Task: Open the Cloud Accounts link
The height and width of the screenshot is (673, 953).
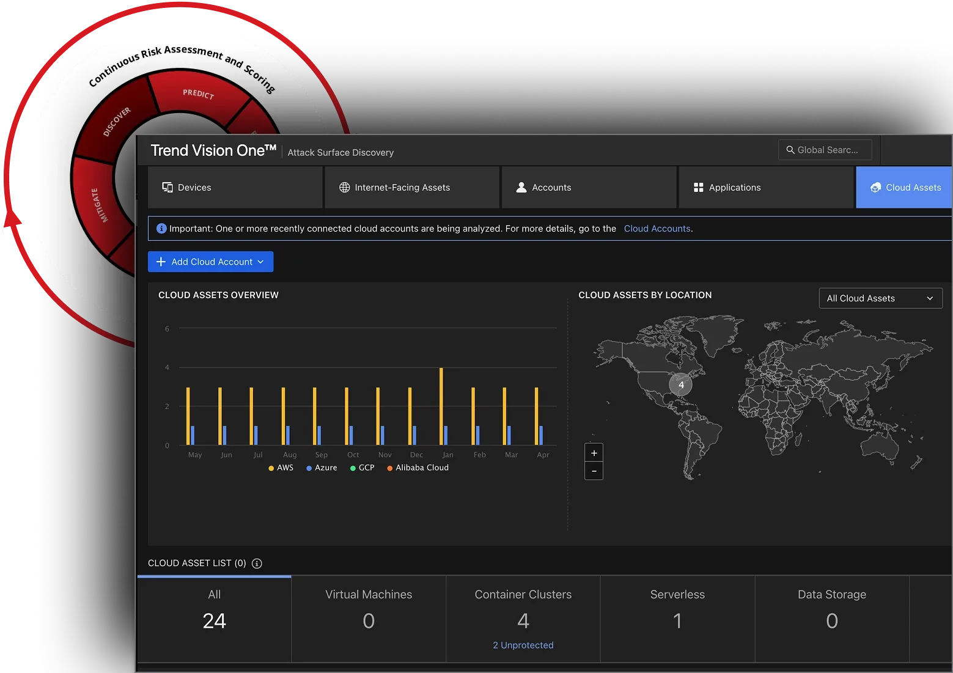Action: pos(657,229)
